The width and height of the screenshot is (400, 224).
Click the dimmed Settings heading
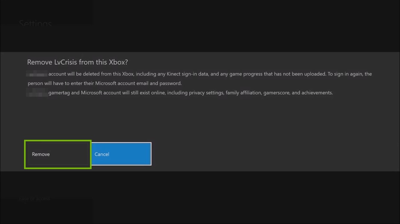click(x=35, y=24)
